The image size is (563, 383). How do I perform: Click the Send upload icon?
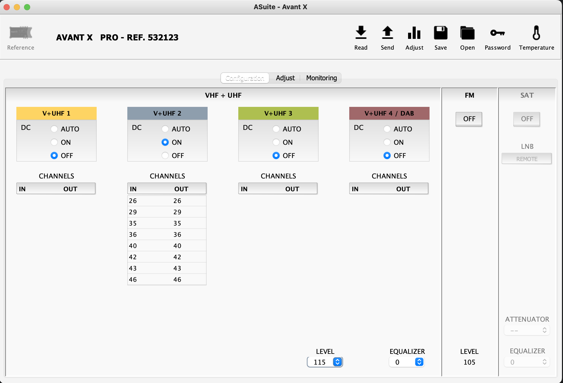pyautogui.click(x=387, y=33)
